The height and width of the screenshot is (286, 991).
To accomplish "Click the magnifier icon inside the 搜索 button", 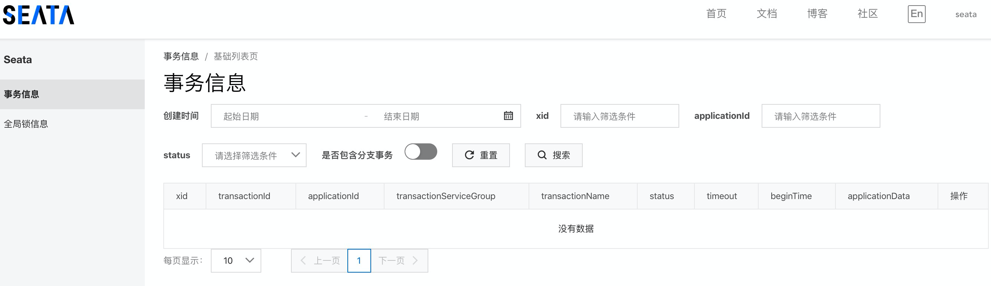I will click(x=542, y=155).
